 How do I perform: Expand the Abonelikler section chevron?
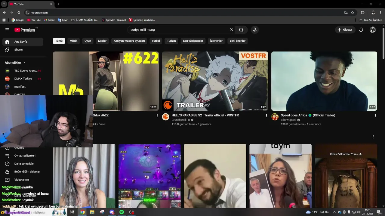point(24,63)
